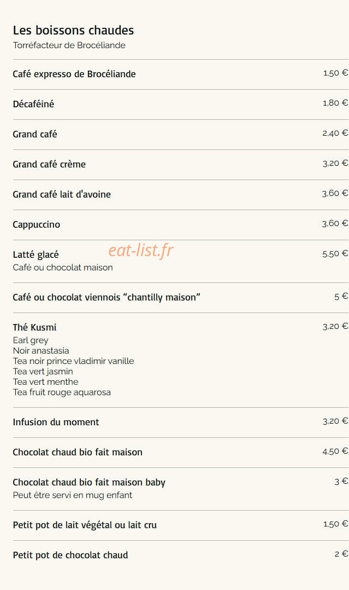Select Chocolat chaud bio fait maison baby
Viewport: 349px width, 590px height.
(x=89, y=482)
